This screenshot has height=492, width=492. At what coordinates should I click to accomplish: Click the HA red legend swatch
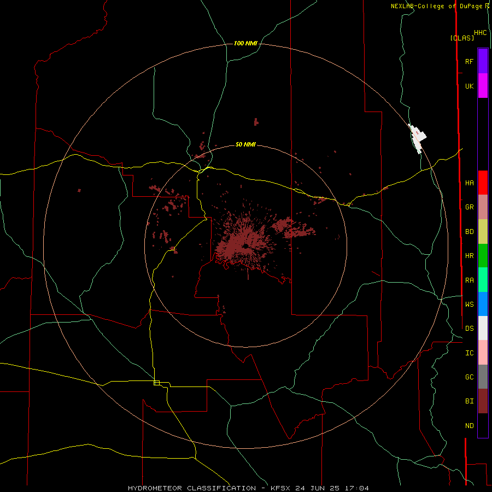pyautogui.click(x=483, y=183)
